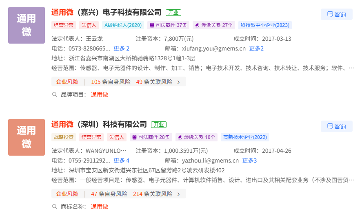Click the search icon beside 商标名称
This screenshot has height=220, width=362.
55,207
